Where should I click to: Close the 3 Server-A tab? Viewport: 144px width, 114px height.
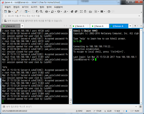click(107, 26)
